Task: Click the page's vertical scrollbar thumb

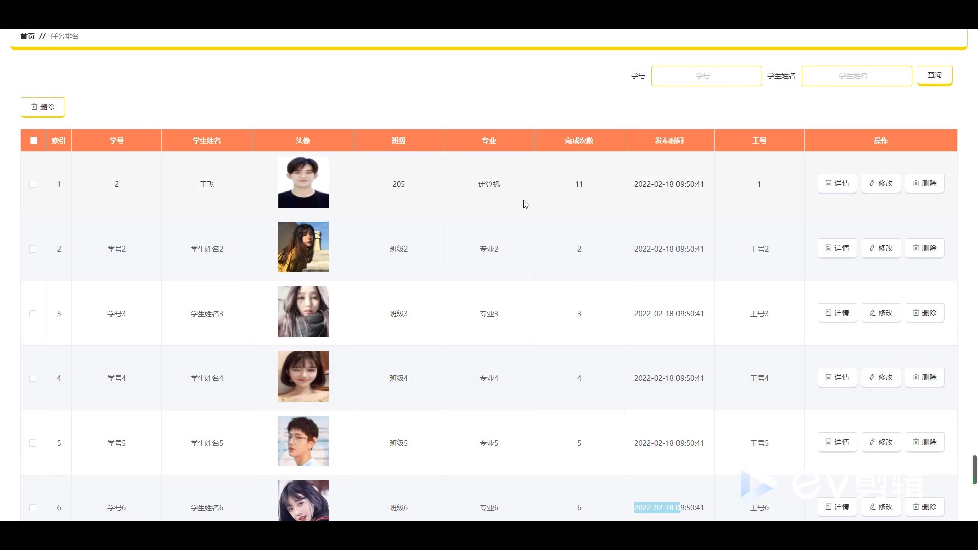Action: 974,469
